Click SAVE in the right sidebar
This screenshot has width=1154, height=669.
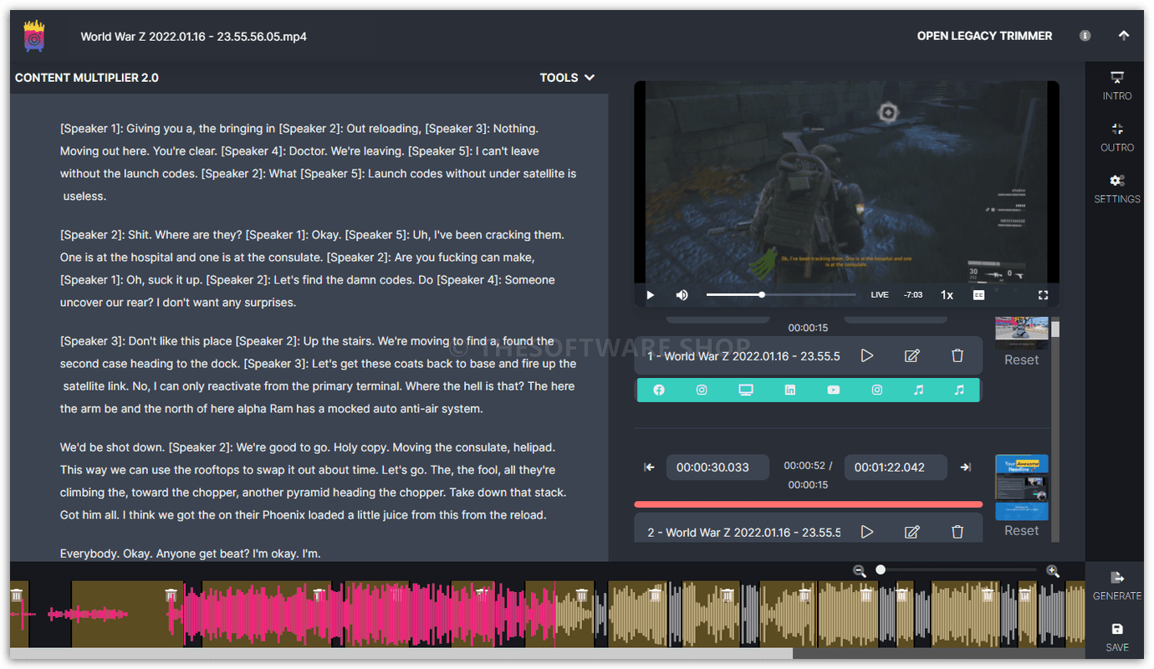point(1116,637)
